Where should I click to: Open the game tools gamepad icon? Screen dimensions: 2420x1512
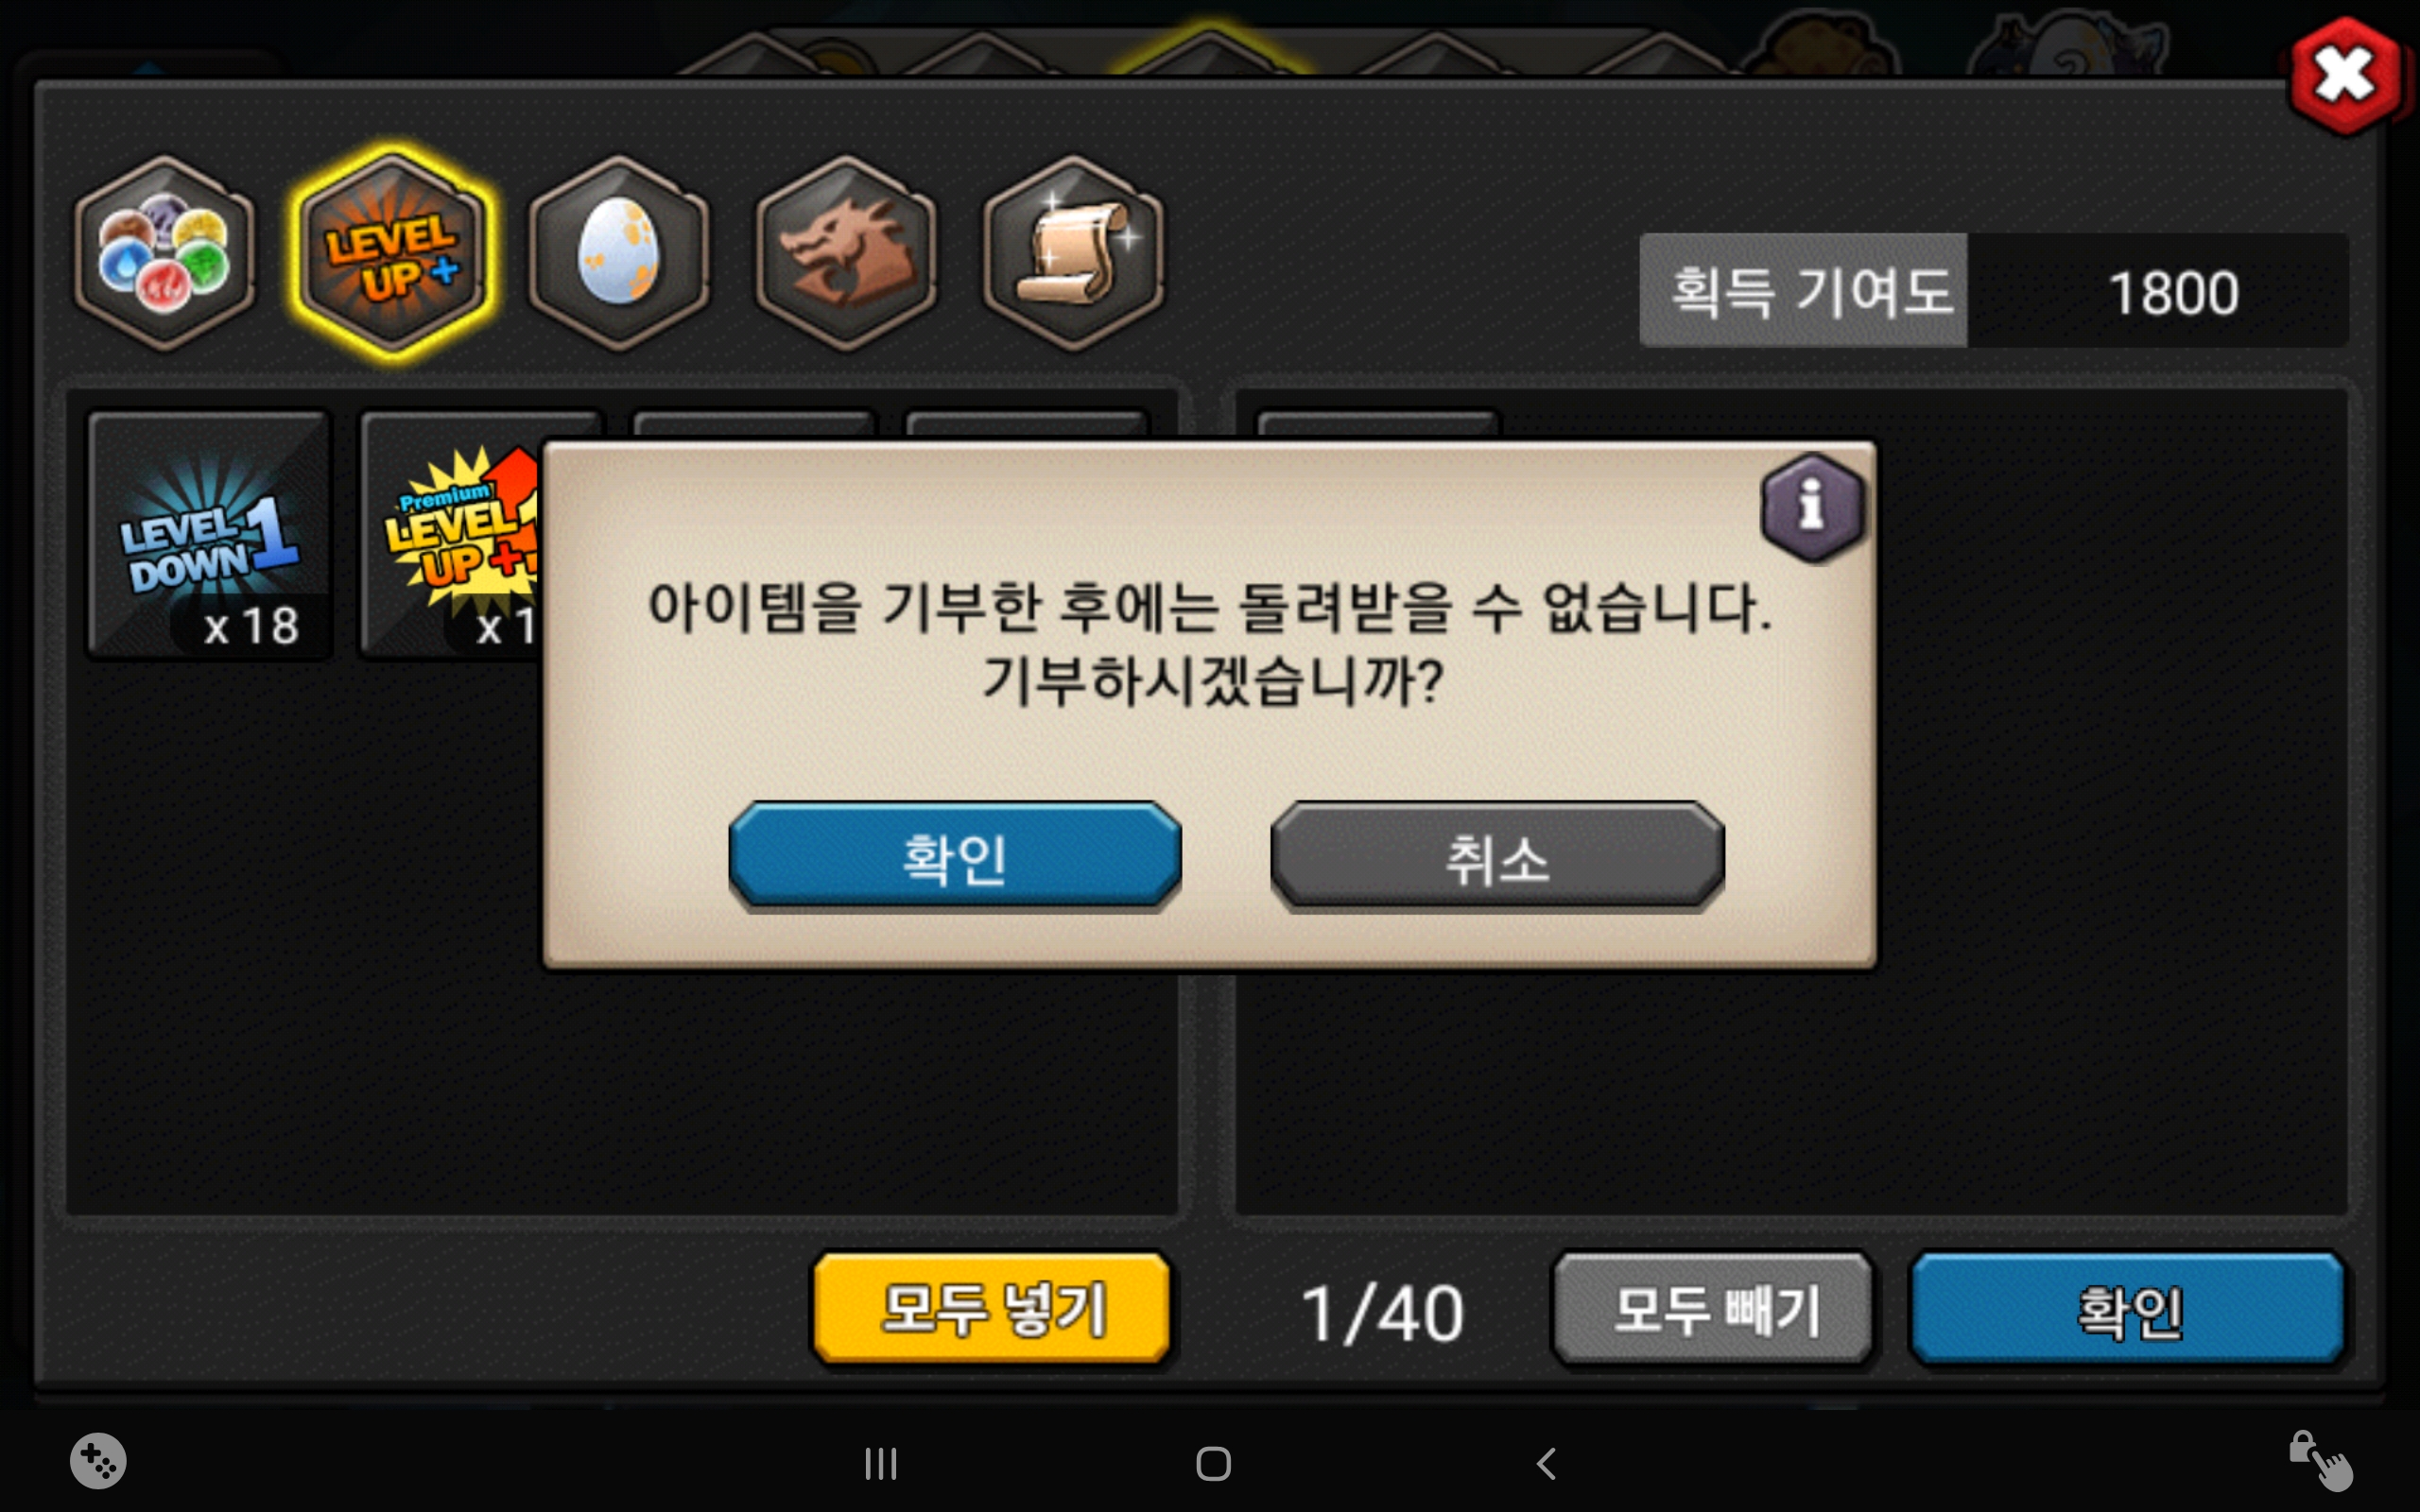pos(98,1461)
